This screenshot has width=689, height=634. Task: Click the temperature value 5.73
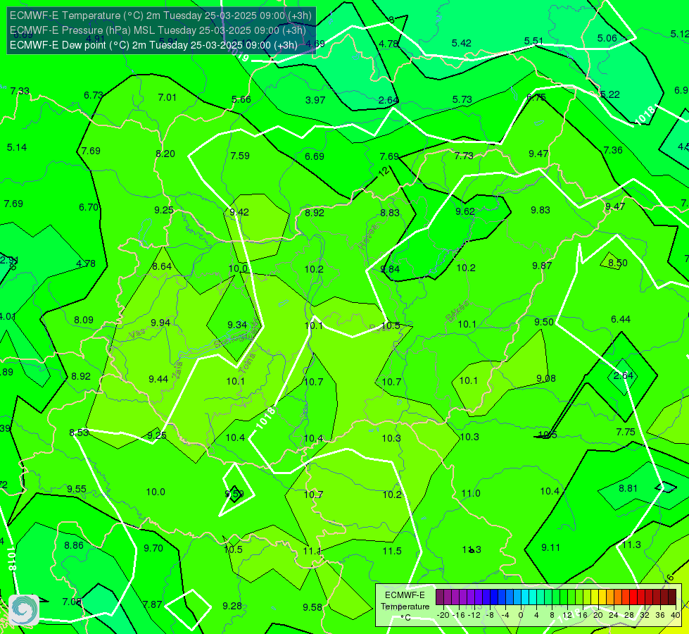[x=462, y=99]
